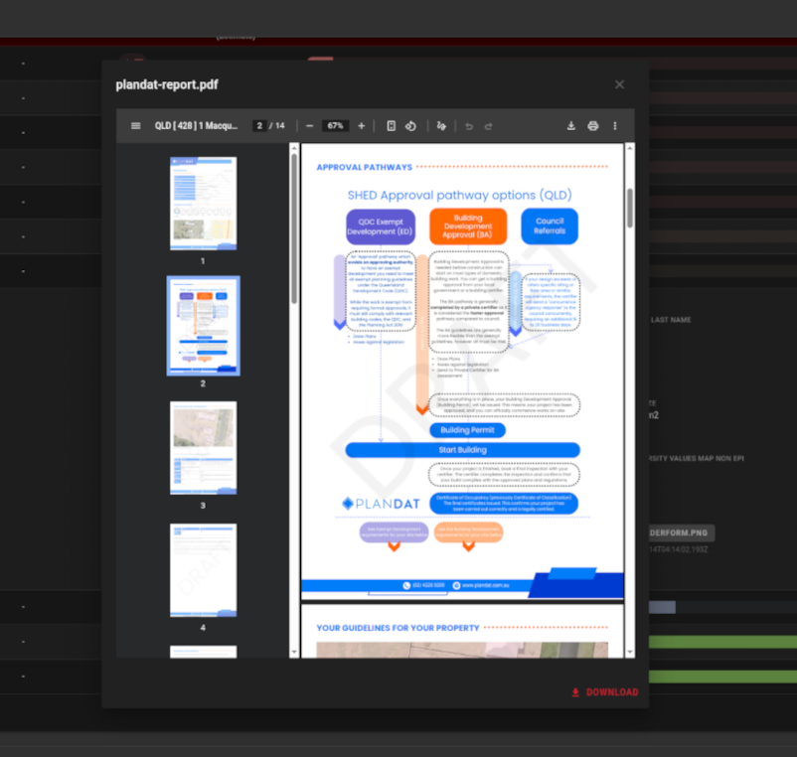Click the Certificate of Occupancy blue box

(x=504, y=503)
